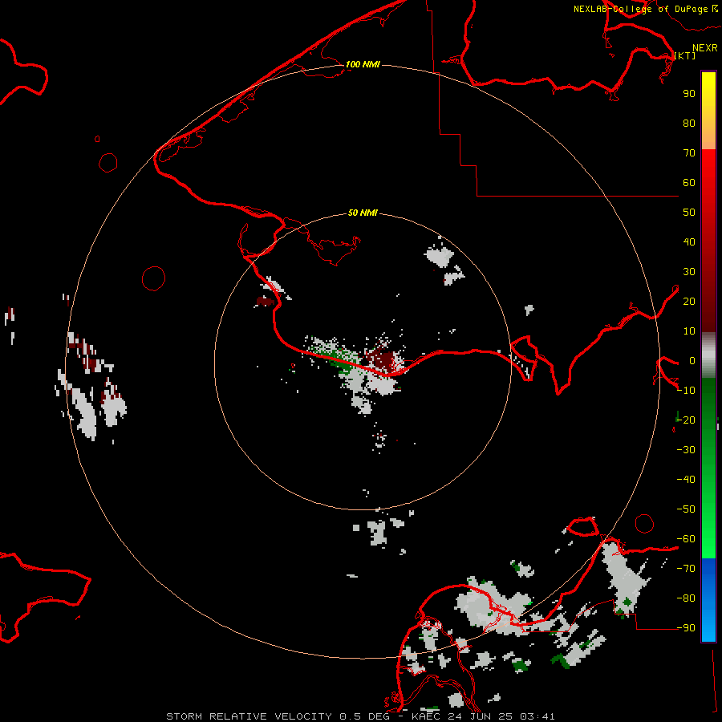Click the 50 value on velocity scale
The height and width of the screenshot is (722, 722).
coord(689,213)
